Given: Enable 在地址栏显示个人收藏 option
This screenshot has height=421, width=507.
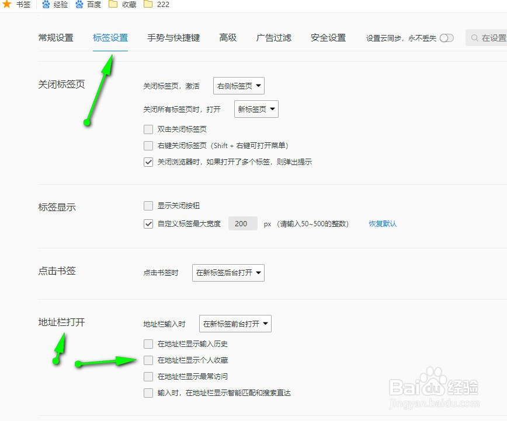Looking at the screenshot, I should coord(148,360).
